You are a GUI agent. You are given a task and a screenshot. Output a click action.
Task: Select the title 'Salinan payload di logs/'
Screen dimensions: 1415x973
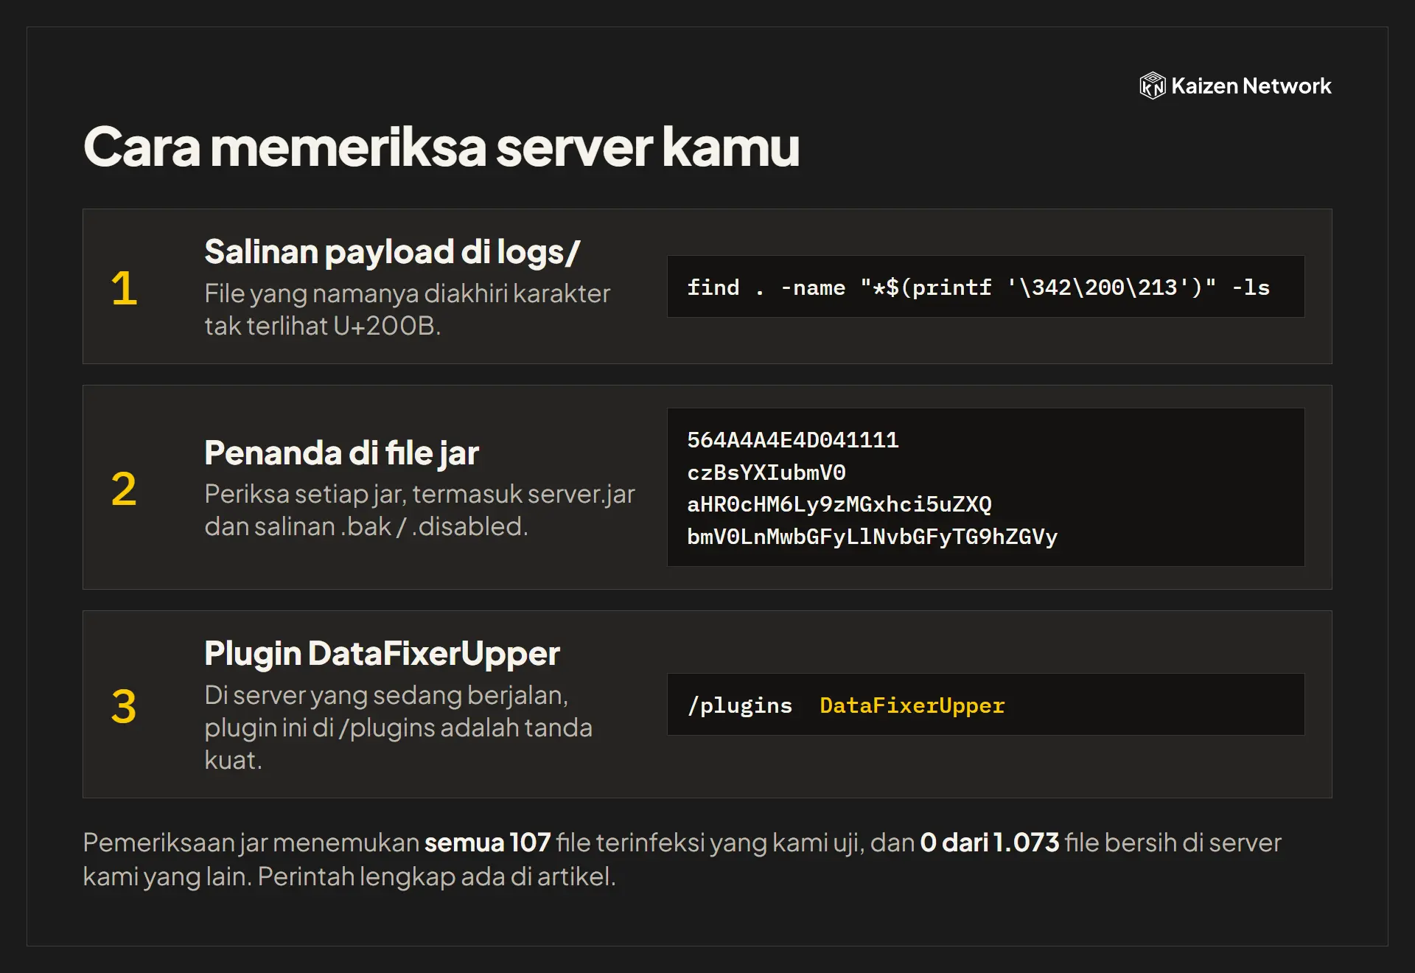[x=392, y=252]
